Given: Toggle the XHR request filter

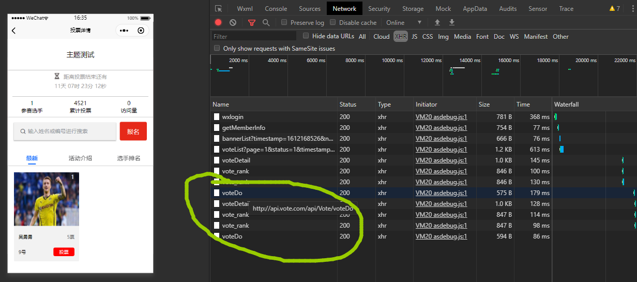Looking at the screenshot, I should [x=401, y=36].
